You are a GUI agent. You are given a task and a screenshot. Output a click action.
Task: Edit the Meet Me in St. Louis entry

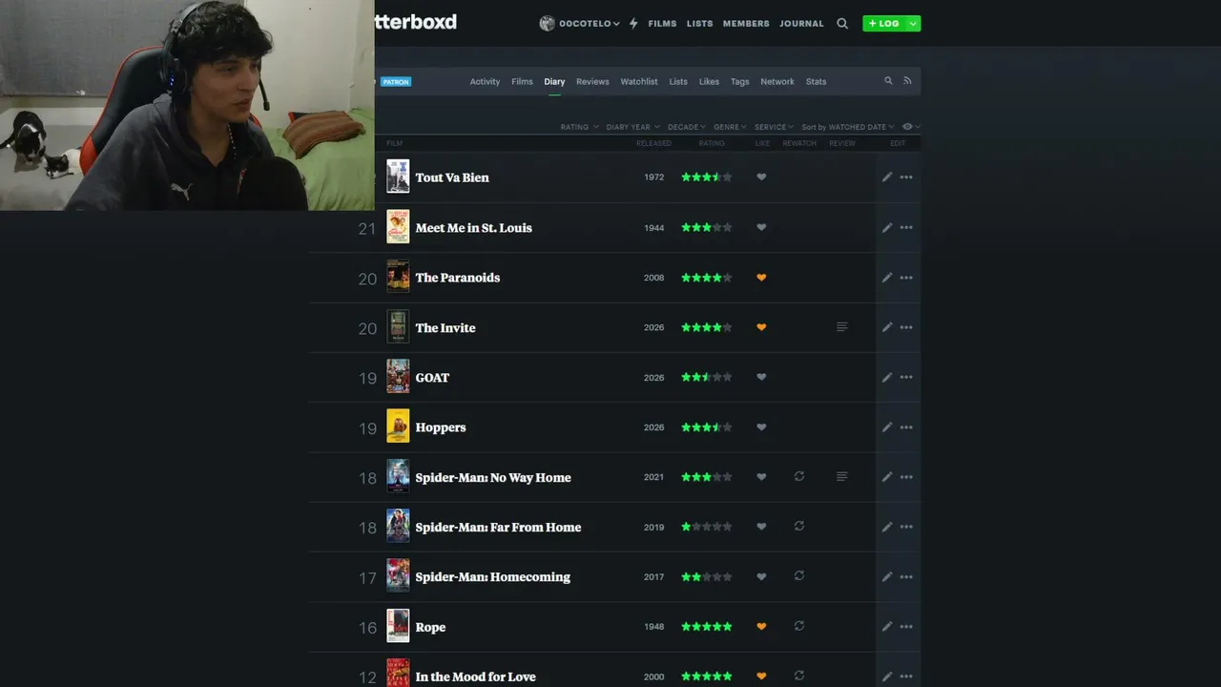(887, 227)
